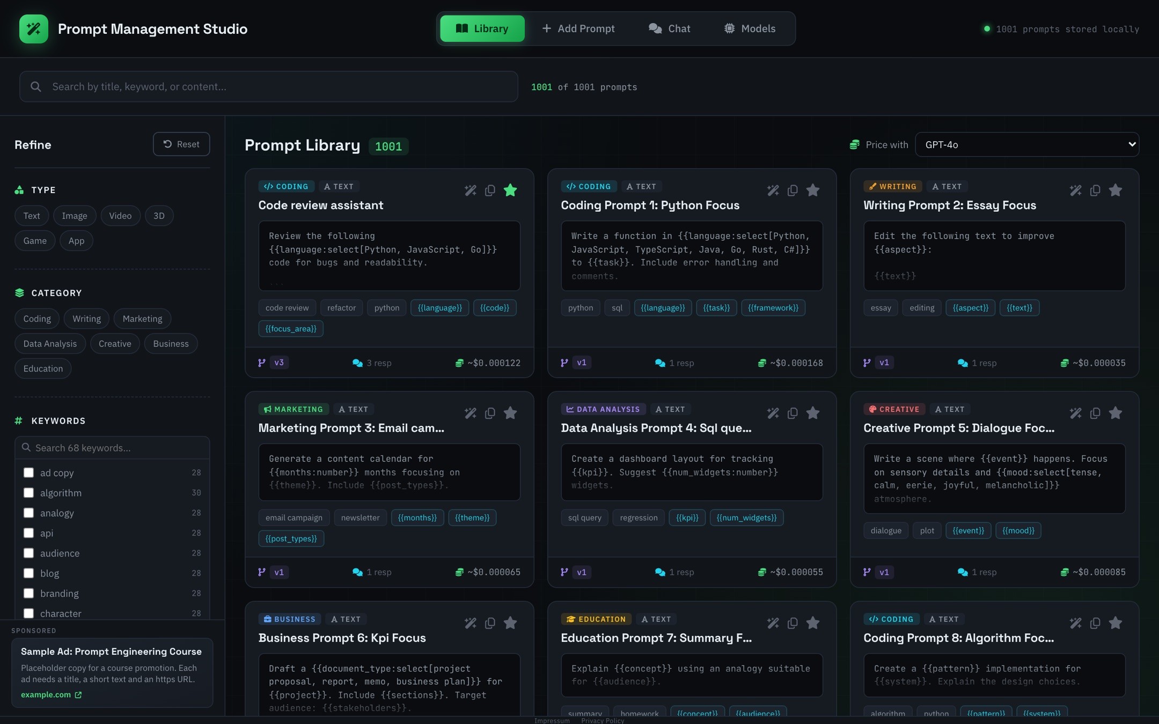Check the branding keyword checkbox

28,593
